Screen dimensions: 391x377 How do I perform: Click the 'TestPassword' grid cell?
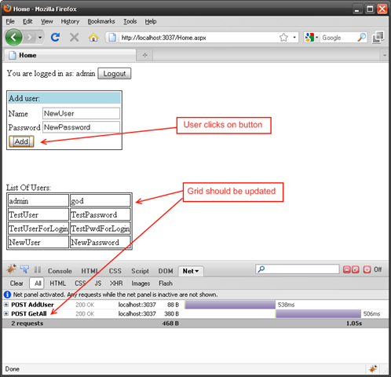click(100, 214)
